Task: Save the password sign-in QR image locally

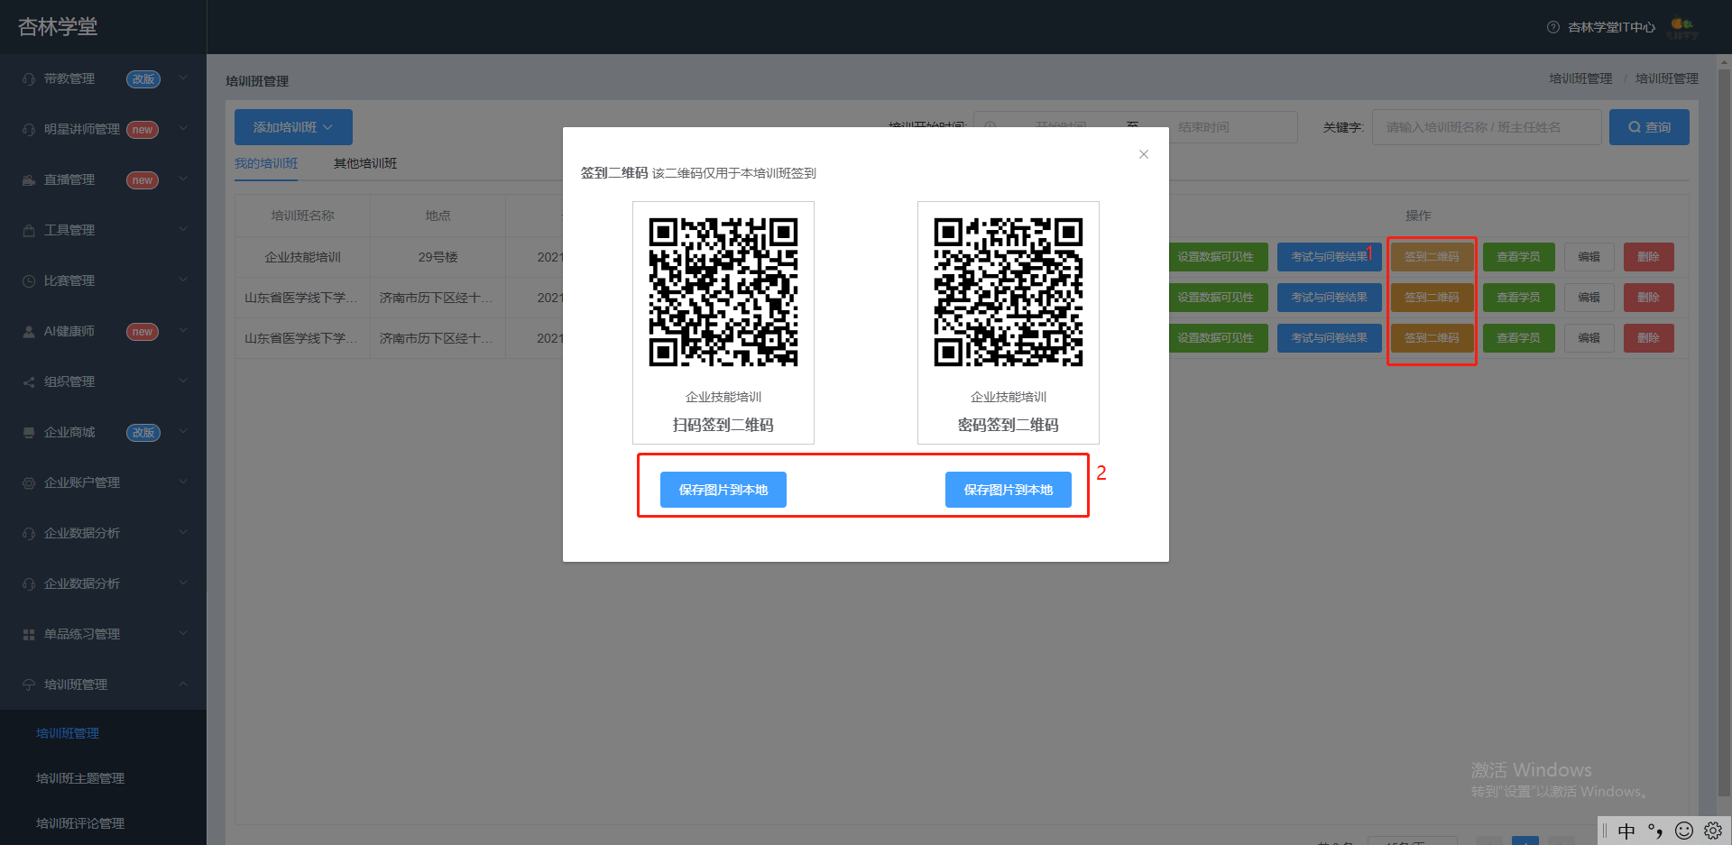Action: (1009, 490)
